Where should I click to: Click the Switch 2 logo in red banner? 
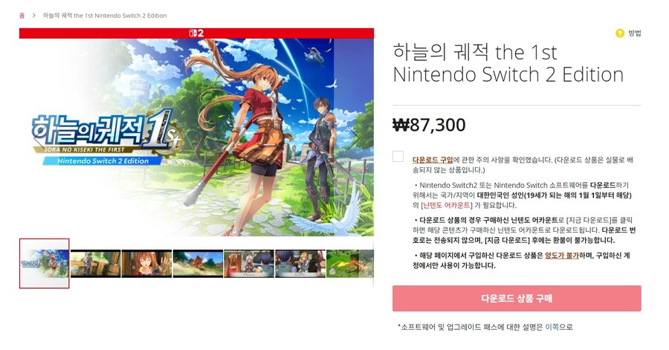(196, 33)
